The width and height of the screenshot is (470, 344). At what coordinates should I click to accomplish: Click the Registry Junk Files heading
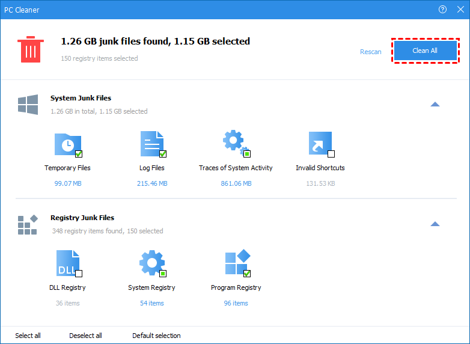[82, 218]
